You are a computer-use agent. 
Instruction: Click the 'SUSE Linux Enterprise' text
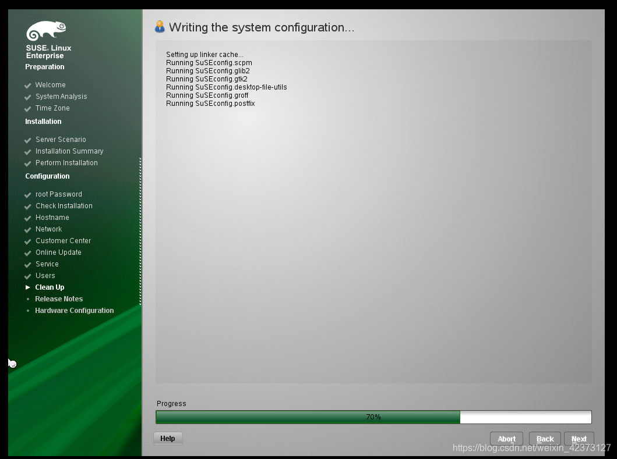coord(48,52)
